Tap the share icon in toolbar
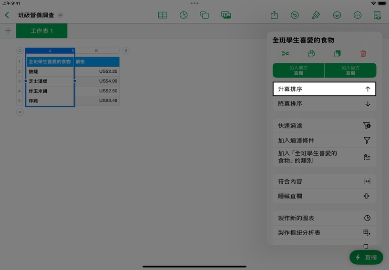 click(274, 15)
